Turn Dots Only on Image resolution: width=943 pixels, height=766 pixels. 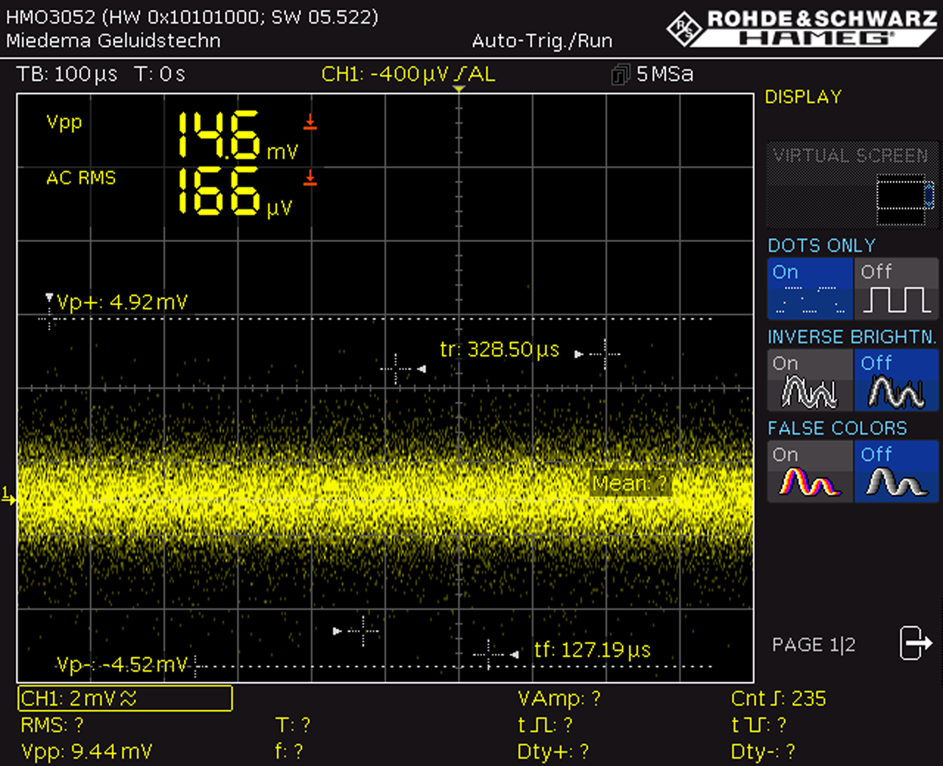(810, 289)
